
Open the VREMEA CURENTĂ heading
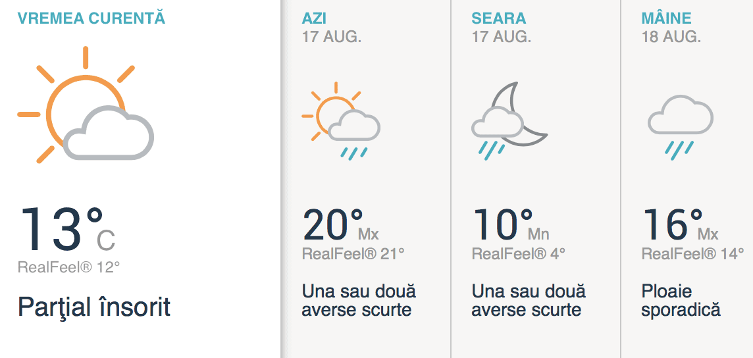pos(91,18)
